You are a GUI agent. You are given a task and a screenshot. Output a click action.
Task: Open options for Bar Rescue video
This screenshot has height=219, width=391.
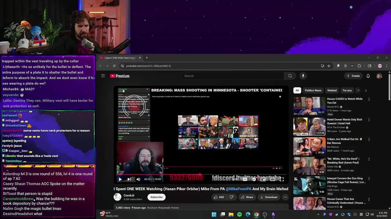[369, 139]
